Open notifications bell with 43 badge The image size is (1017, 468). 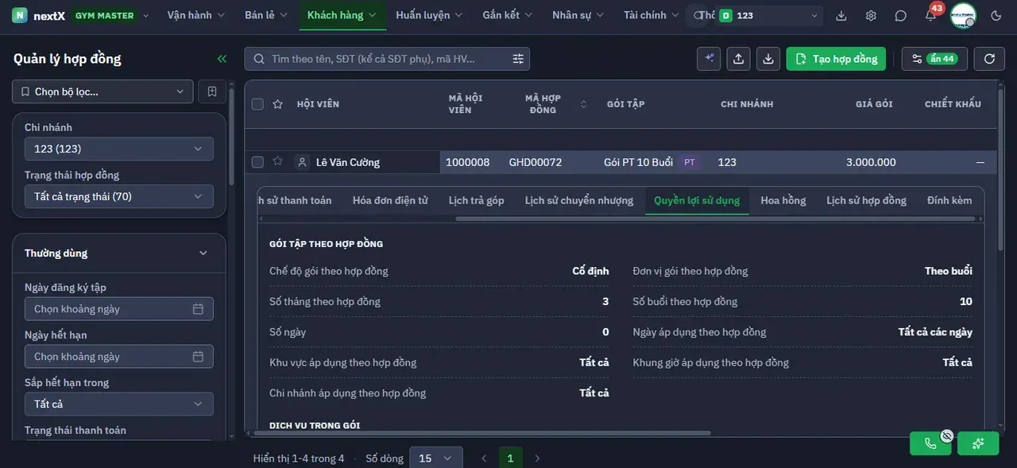pyautogui.click(x=930, y=15)
